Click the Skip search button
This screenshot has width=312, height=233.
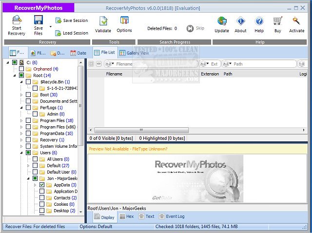coord(195,28)
